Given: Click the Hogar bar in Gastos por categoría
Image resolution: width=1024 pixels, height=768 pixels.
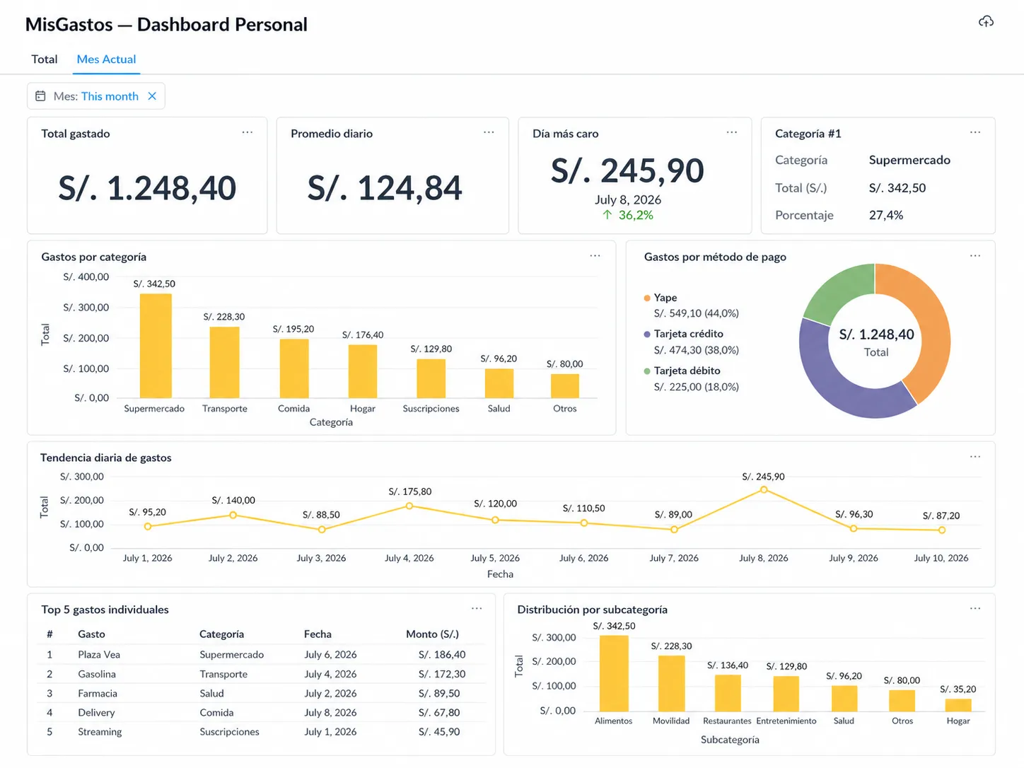Looking at the screenshot, I should [363, 371].
